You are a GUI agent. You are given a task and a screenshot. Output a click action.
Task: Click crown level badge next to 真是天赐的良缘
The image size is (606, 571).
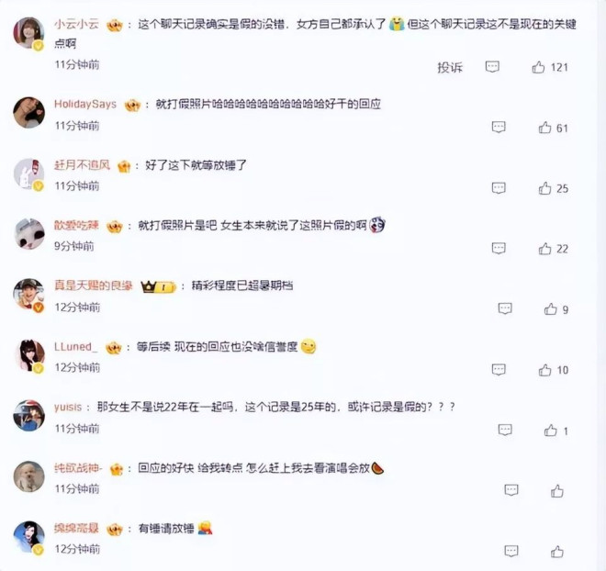coord(159,286)
